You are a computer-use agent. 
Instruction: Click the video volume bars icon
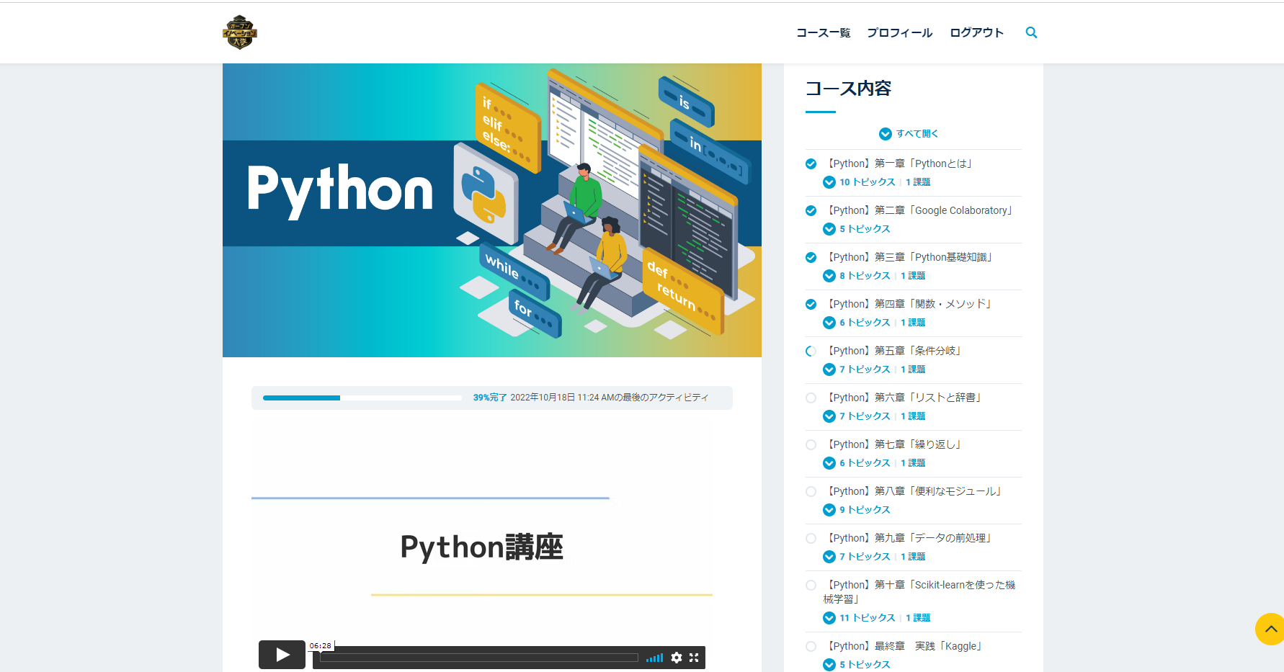coord(654,658)
